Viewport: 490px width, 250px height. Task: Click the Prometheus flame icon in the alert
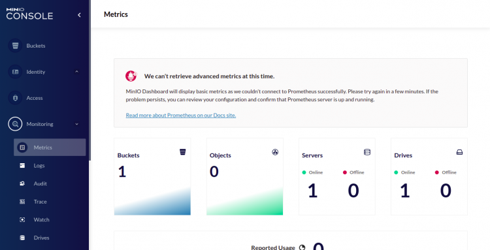click(x=131, y=76)
